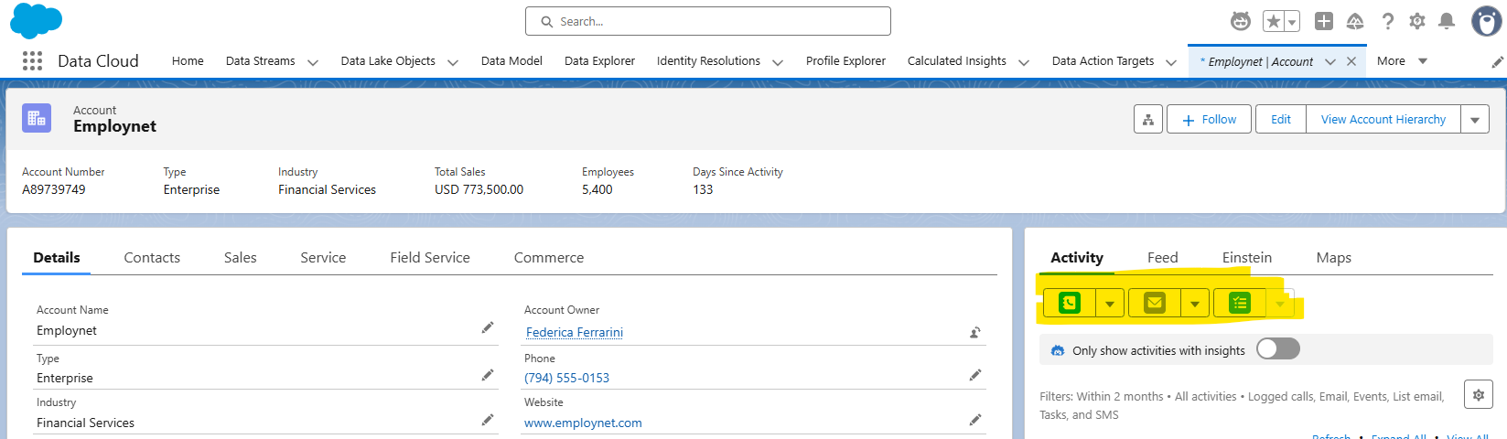Click the Email activity icon
This screenshot has height=439, width=1507.
(1154, 303)
